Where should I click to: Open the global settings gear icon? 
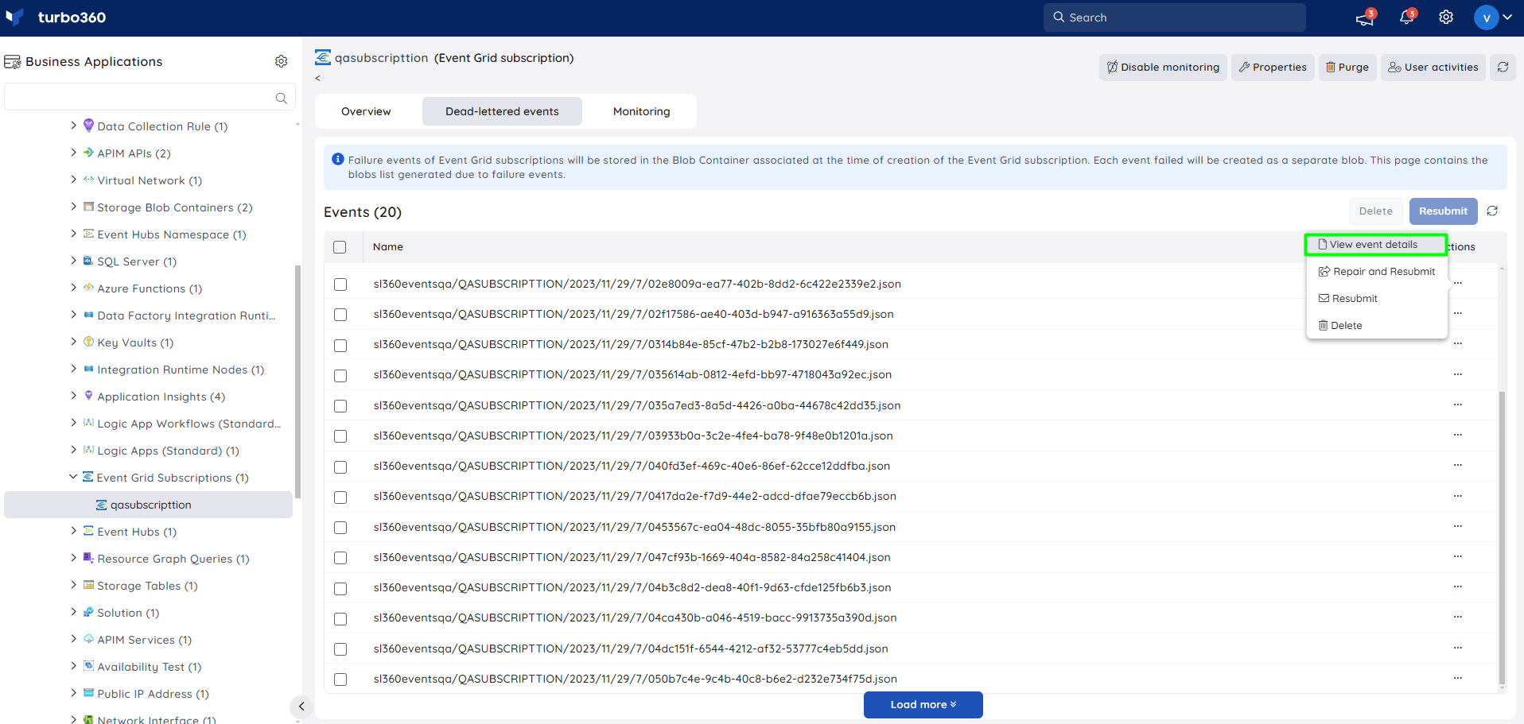tap(1446, 17)
